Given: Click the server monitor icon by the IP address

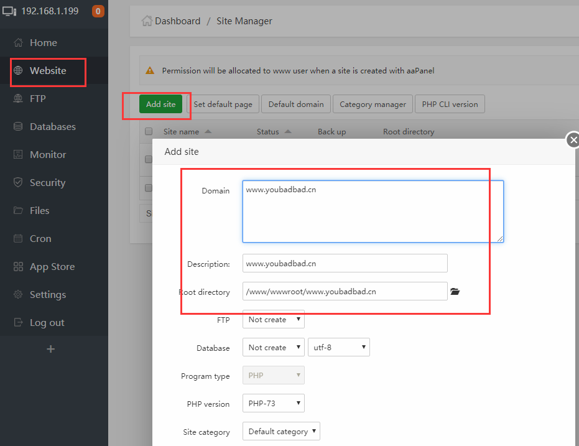Looking at the screenshot, I should pos(10,11).
